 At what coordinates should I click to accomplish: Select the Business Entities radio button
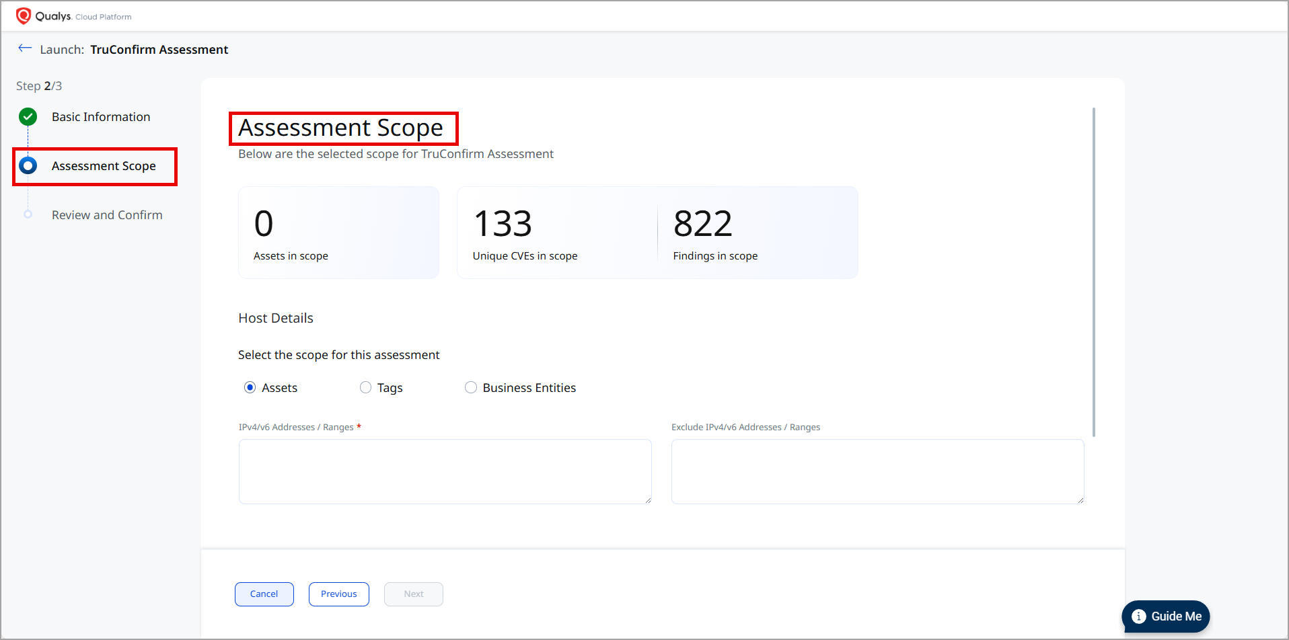[471, 387]
